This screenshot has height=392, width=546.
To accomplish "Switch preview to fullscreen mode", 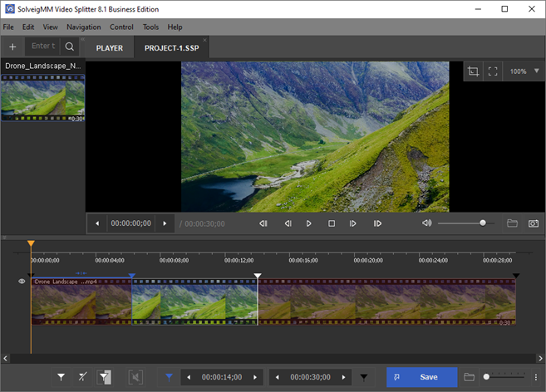I will 493,71.
